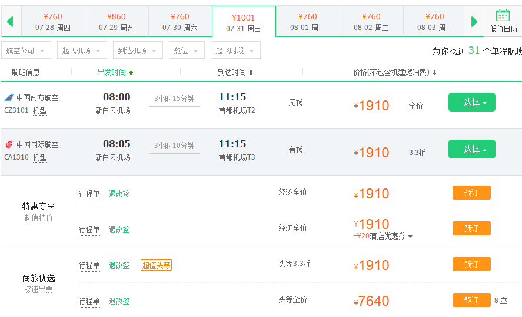Open the 起飞机场 filter dropdown
Viewport: 522px width, 317px height.
tap(82, 50)
